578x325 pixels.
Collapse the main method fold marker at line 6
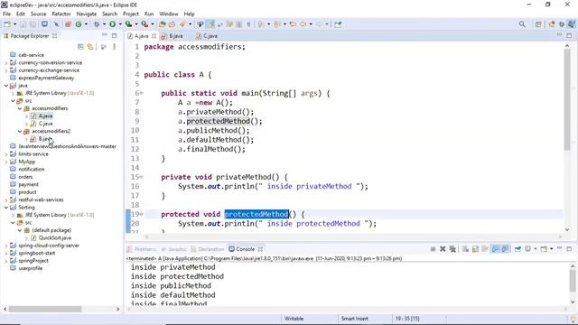141,93
